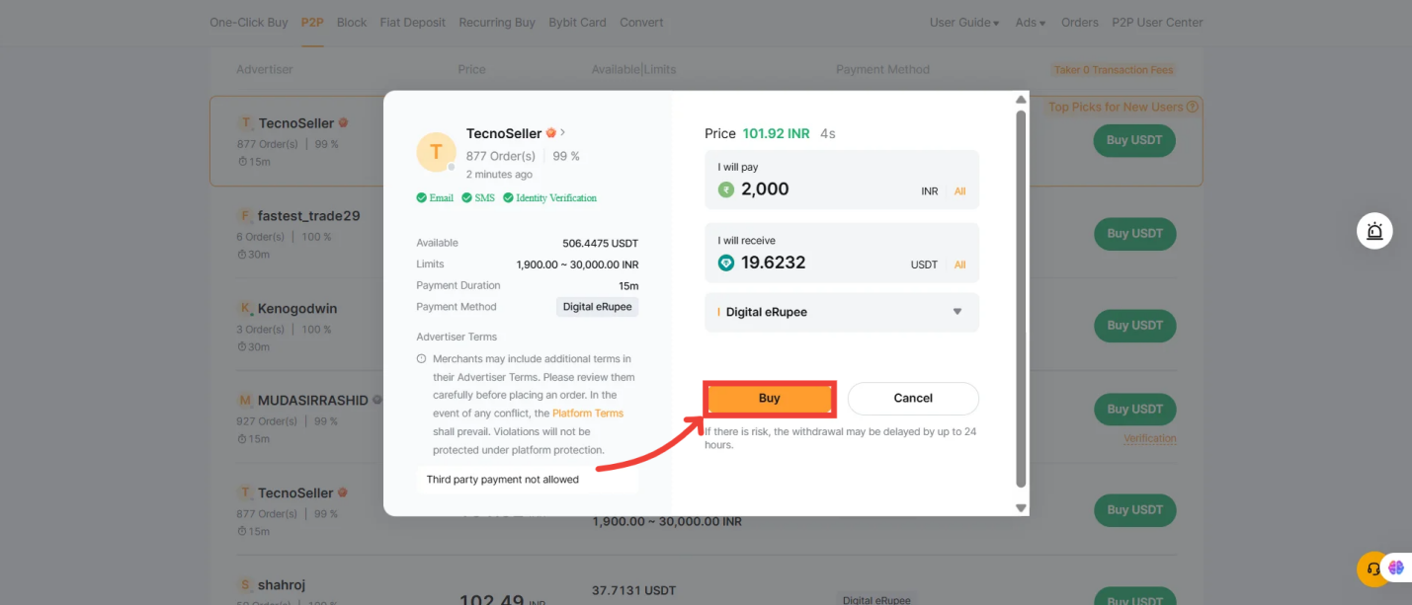
Task: Click the purple community icon at bottom right
Action: pos(1396,567)
